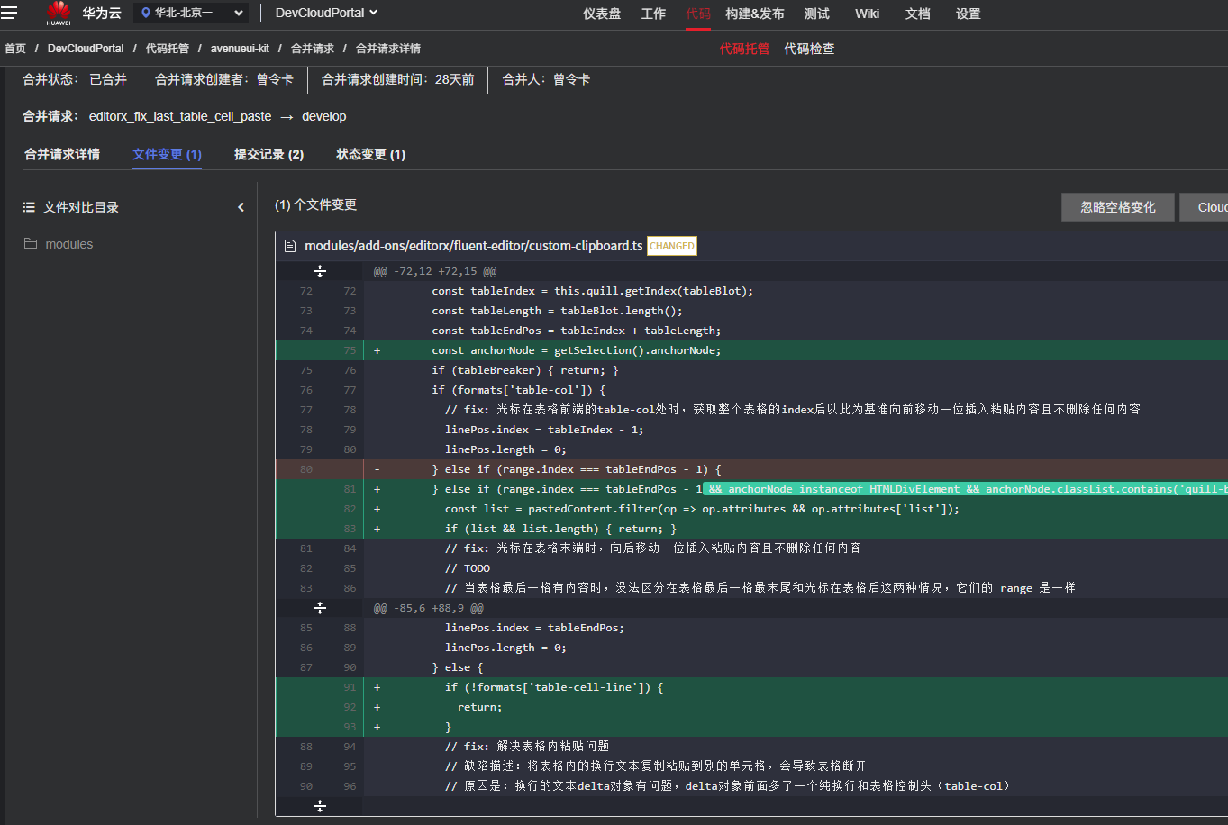Click location pin icon beside 华北-北京一
This screenshot has height=825, width=1228.
[146, 13]
